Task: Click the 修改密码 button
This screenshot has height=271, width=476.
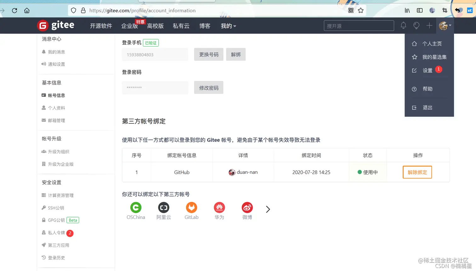Action: 208,88
